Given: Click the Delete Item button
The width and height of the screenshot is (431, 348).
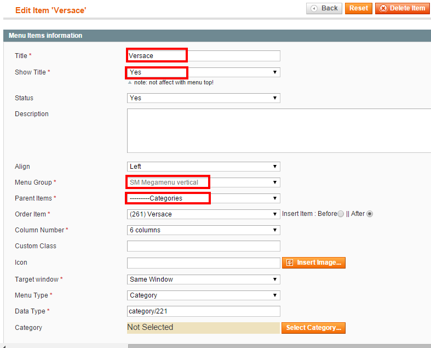Looking at the screenshot, I should coord(403,8).
